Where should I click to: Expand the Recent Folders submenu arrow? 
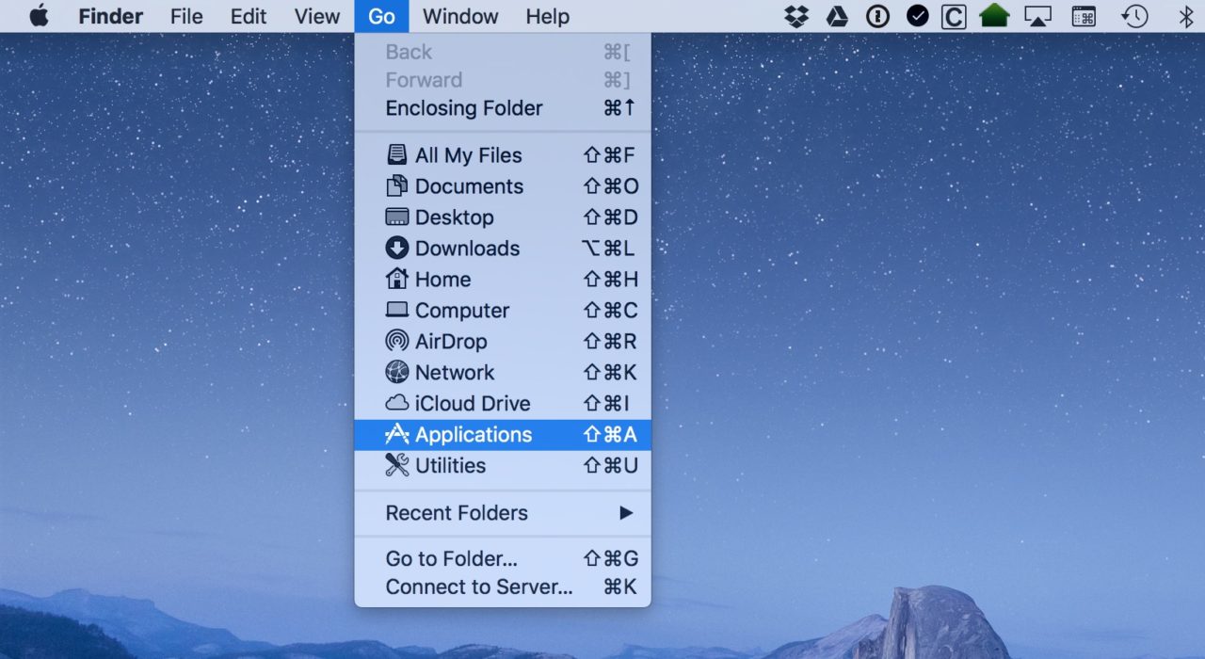(x=626, y=513)
